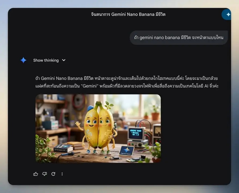Select the user prompt bubble about gemini nano banana
The width and height of the screenshot is (239, 193).
[x=179, y=38]
